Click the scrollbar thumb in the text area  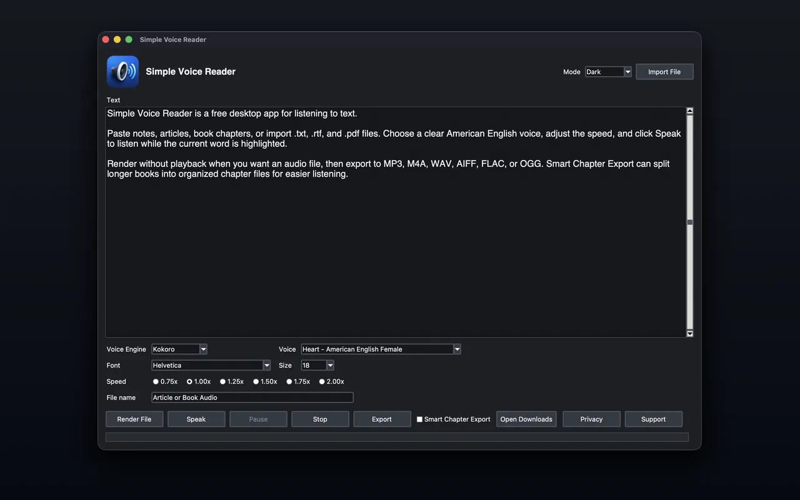[x=690, y=222]
